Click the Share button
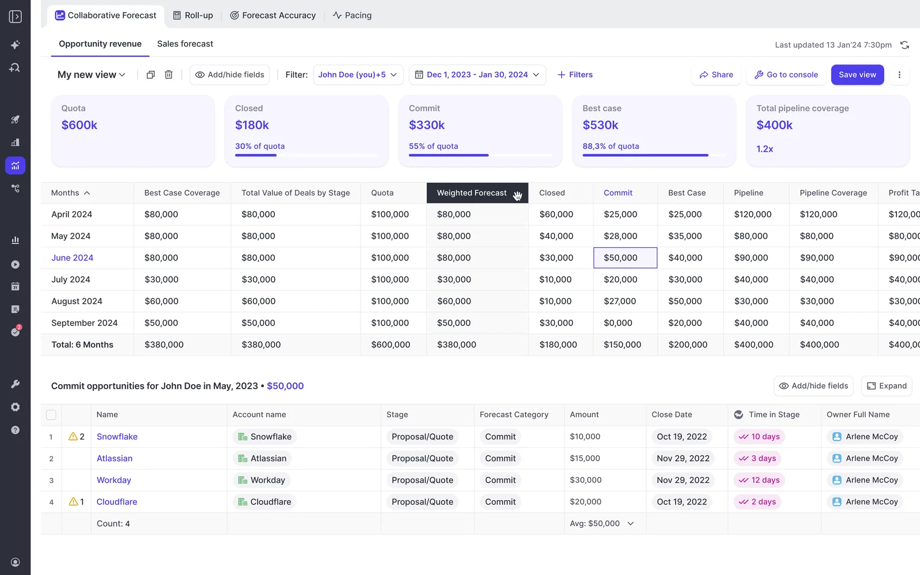The height and width of the screenshot is (575, 920). point(716,75)
